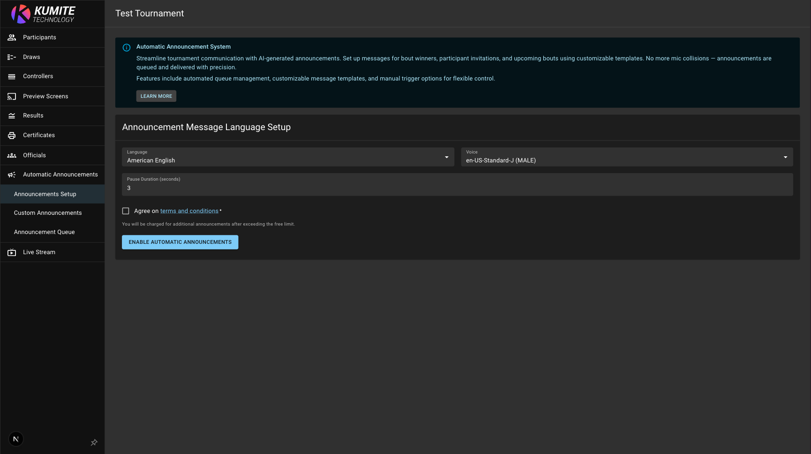
Task: Select Announcements Setup in sidebar
Action: [45, 194]
